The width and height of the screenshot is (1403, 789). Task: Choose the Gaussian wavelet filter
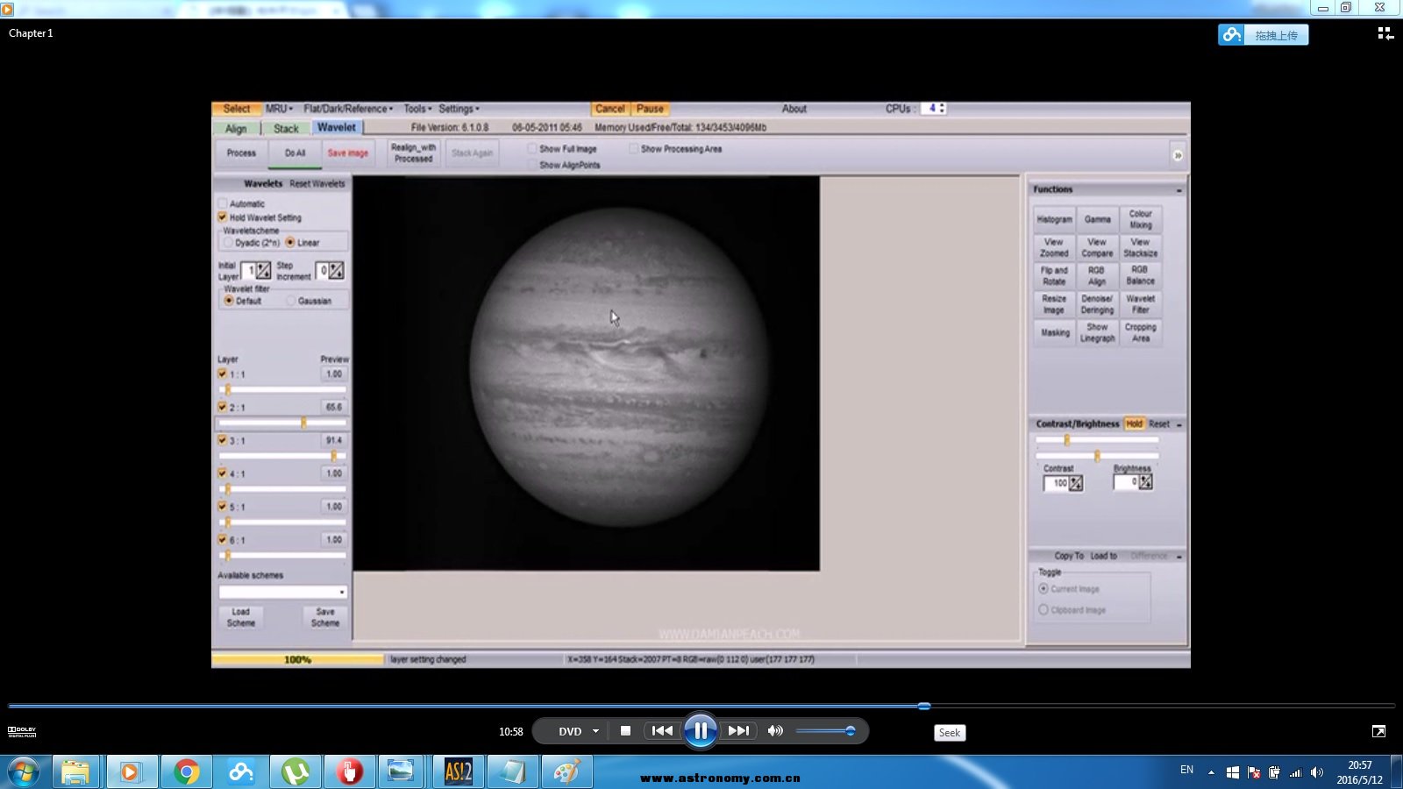click(x=291, y=301)
